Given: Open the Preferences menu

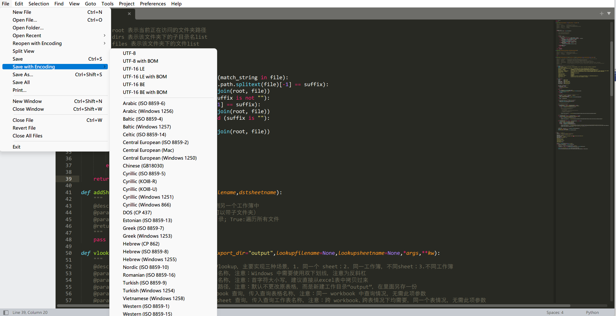Looking at the screenshot, I should [x=153, y=4].
